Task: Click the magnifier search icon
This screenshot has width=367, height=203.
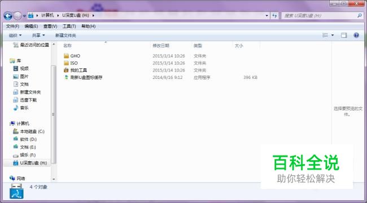Action: (360, 16)
